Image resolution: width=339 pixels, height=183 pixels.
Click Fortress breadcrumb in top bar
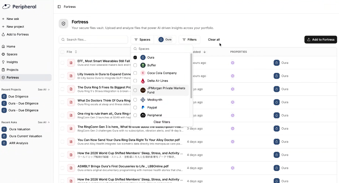[x=70, y=7]
